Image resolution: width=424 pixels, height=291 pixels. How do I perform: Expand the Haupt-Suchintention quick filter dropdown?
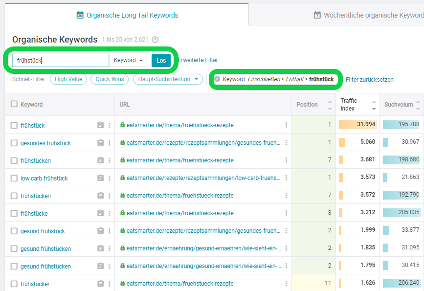tap(168, 79)
